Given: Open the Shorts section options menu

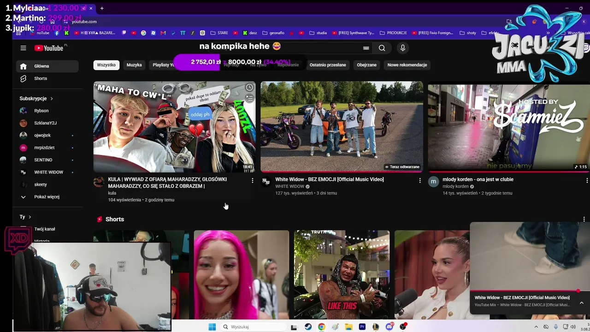Looking at the screenshot, I should [584, 219].
